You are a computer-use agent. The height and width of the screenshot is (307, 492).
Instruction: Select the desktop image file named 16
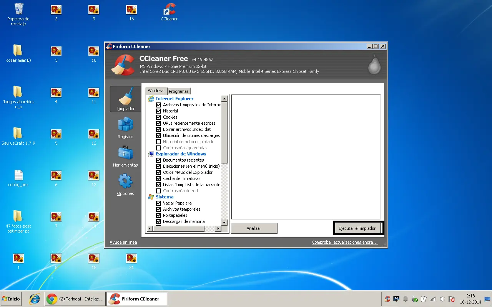[x=131, y=12]
